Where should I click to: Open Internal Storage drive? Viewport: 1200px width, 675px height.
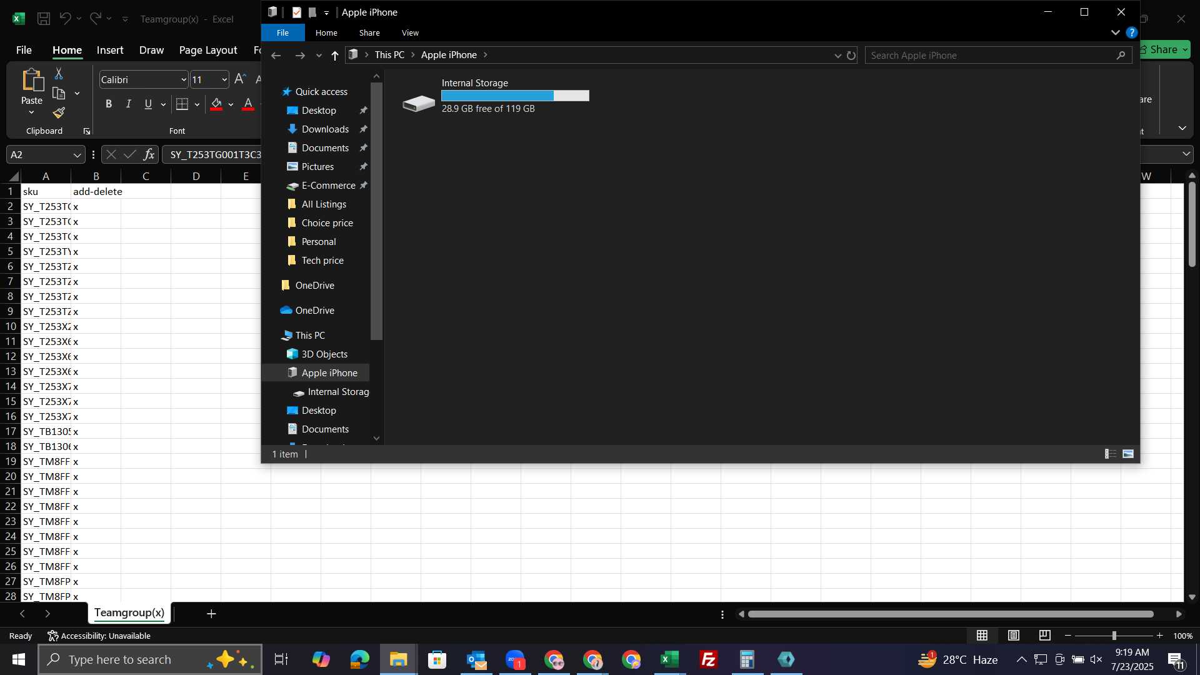point(496,96)
